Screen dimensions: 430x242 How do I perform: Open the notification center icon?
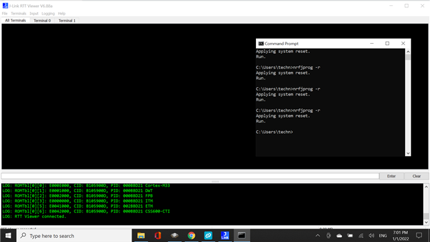pos(419,236)
